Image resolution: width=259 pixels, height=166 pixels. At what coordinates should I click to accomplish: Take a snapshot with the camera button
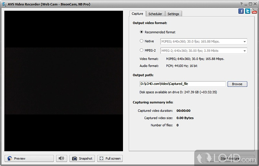[x=82, y=159]
